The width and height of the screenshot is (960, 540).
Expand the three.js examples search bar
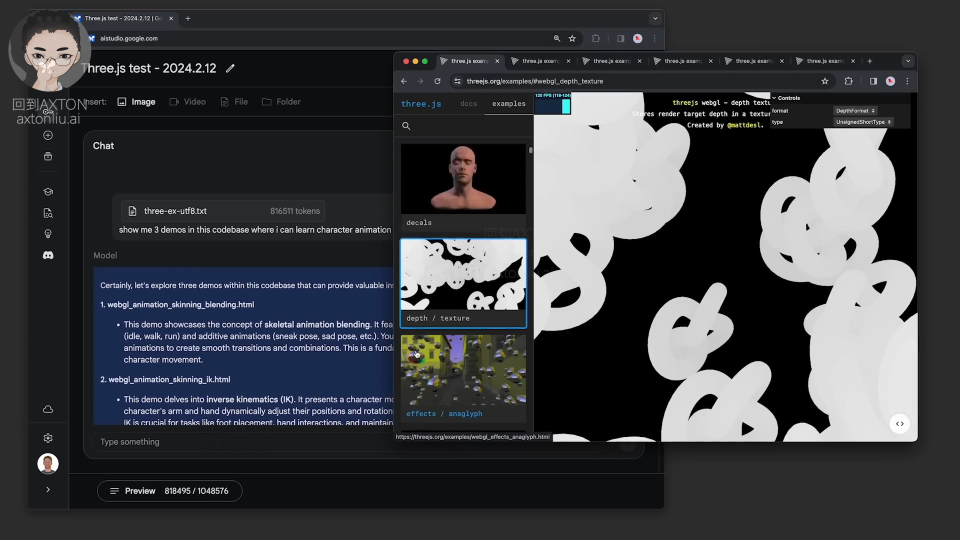click(407, 126)
